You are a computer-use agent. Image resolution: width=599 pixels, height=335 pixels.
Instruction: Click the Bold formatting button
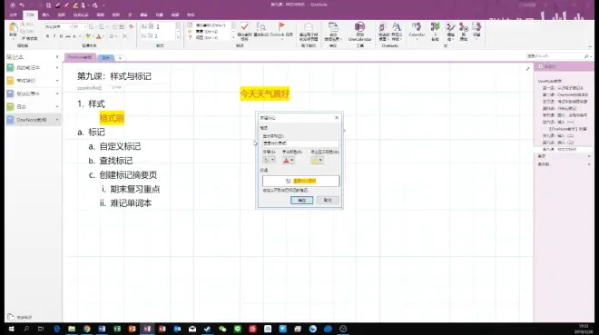(47, 36)
